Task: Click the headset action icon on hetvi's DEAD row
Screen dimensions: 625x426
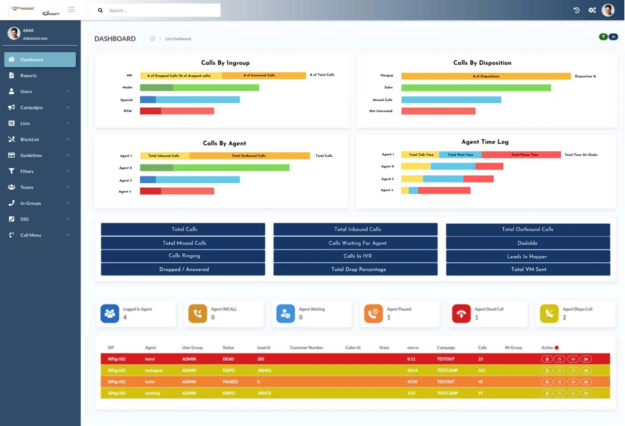Action: pyautogui.click(x=573, y=359)
